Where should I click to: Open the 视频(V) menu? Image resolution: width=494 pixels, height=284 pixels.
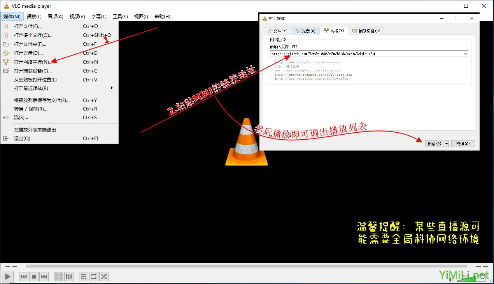(77, 16)
